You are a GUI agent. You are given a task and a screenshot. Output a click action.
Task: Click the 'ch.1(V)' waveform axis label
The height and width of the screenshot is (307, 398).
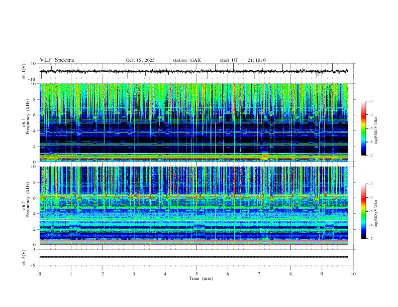pos(24,71)
